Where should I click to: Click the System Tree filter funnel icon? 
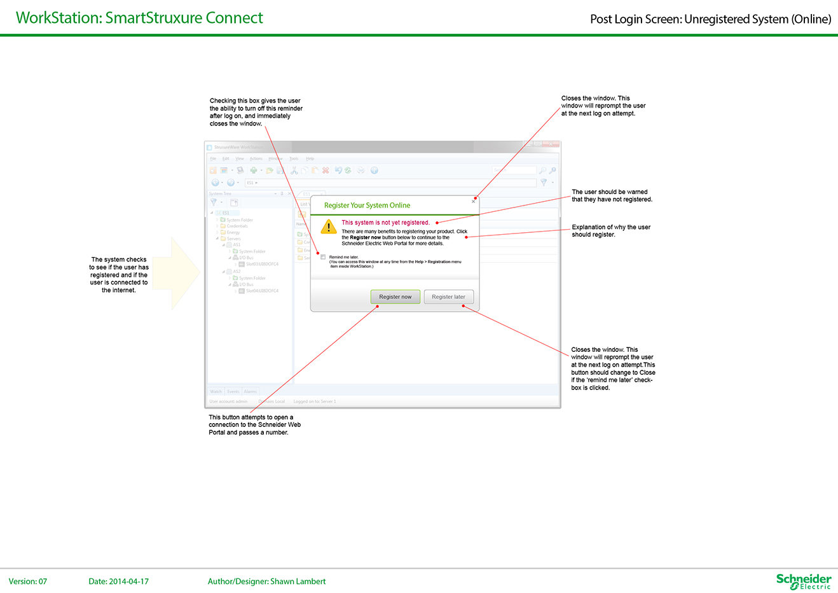(x=214, y=202)
